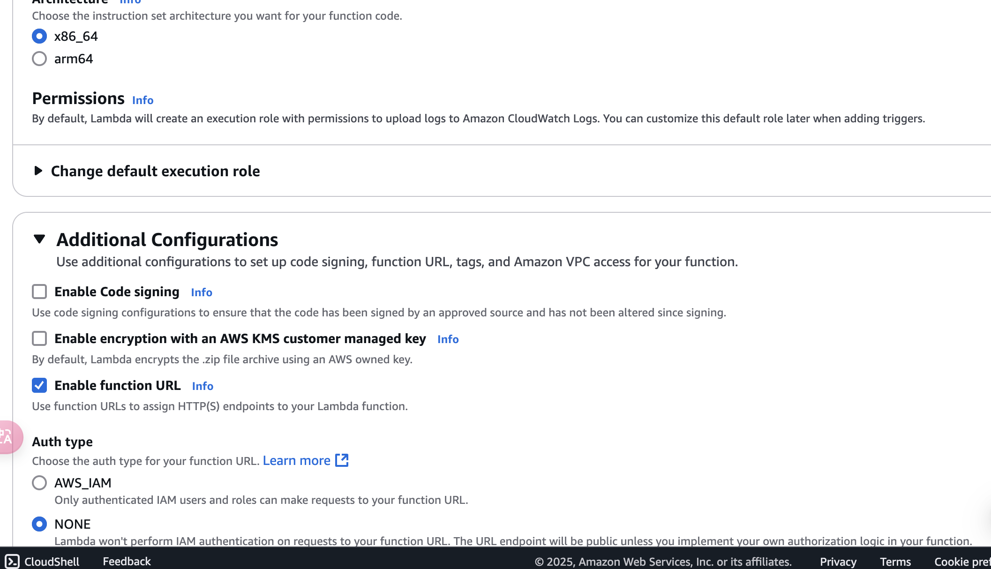Screen dimensions: 991x569
Task: Enable Code signing checkbox
Action: pos(39,292)
